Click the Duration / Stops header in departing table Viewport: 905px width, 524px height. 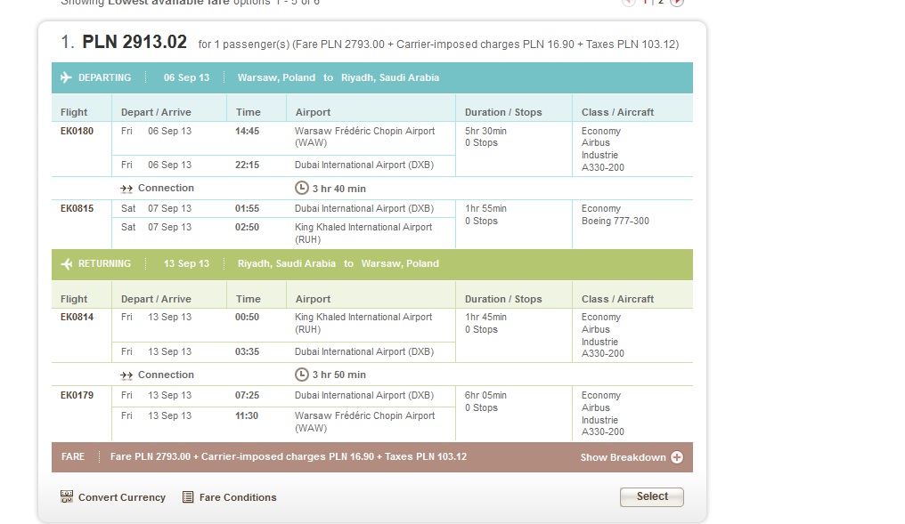503,112
